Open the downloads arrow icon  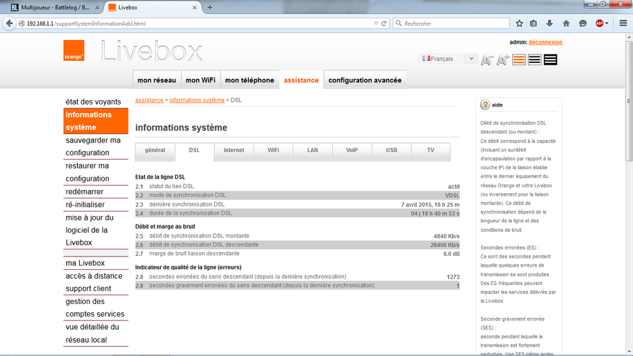(x=549, y=23)
